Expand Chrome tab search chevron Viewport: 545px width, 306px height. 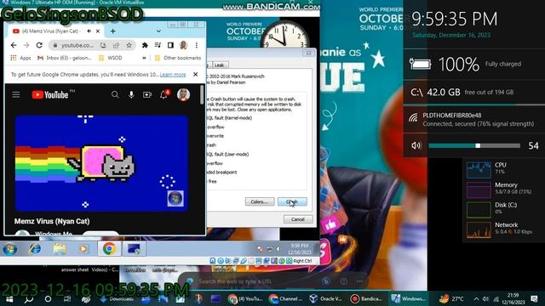tap(158, 31)
